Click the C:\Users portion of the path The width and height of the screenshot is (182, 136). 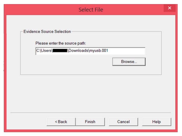pyautogui.click(x=44, y=51)
